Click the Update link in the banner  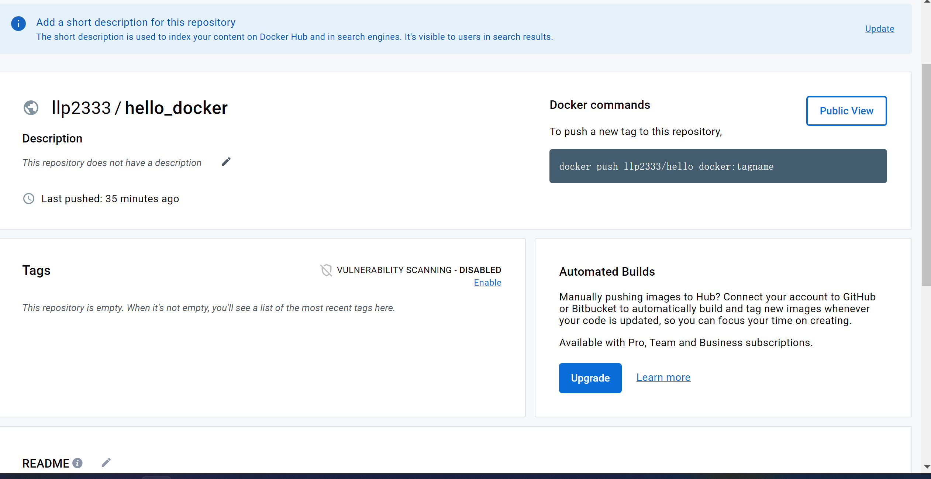tap(879, 29)
